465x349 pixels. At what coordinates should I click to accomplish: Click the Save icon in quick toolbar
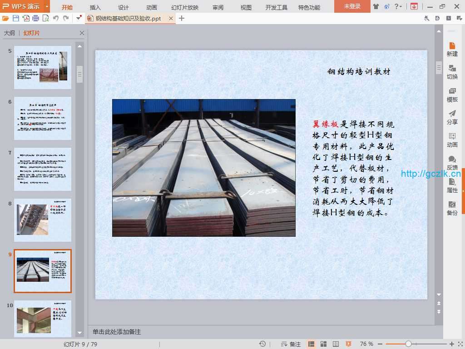(x=16, y=18)
